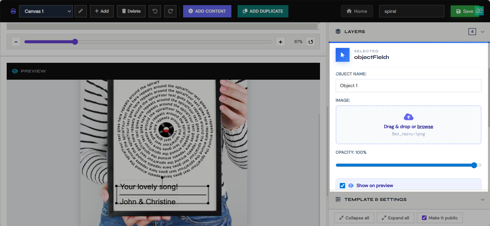Image resolution: width=490 pixels, height=226 pixels.
Task: Click the Delete canvas button
Action: [131, 11]
